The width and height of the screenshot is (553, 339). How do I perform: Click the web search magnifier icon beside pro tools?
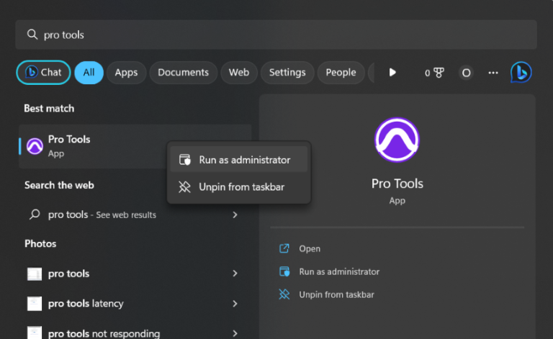point(35,214)
